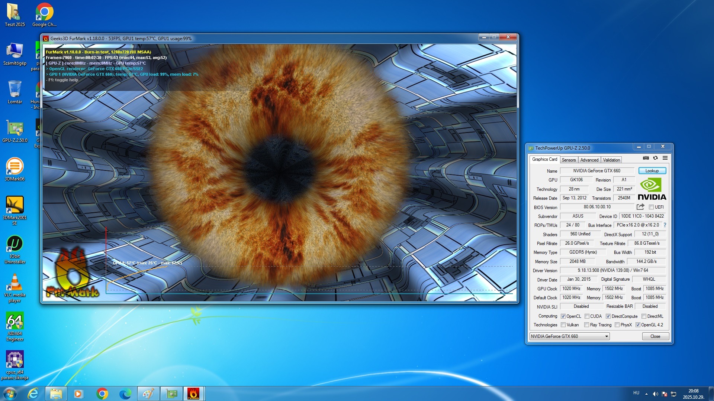
Task: Click the HU language indicator
Action: pos(636,393)
